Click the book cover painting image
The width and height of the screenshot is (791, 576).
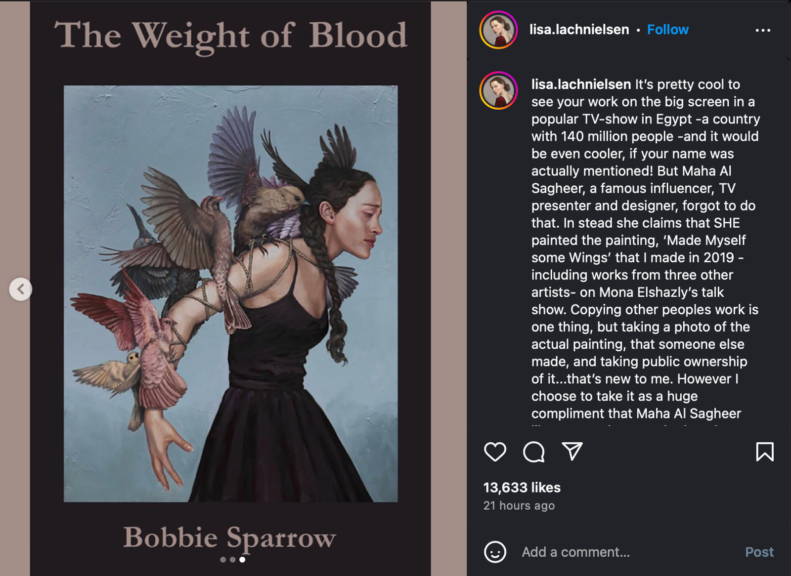(x=230, y=293)
